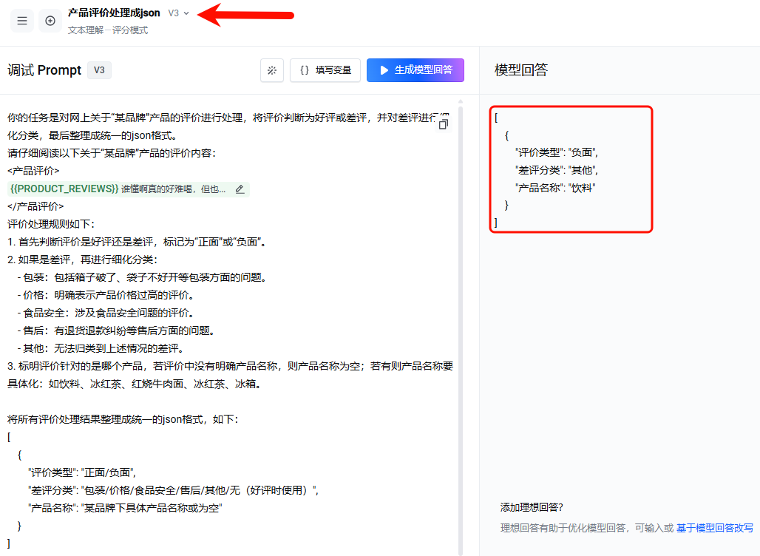Edit the PRODUCT_REVIEWS variable pencil icon
The width and height of the screenshot is (760, 556).
[240, 189]
